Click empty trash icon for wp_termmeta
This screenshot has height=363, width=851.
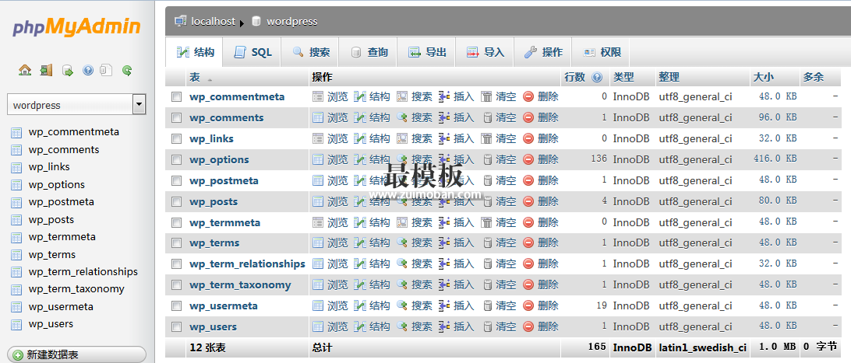click(487, 222)
